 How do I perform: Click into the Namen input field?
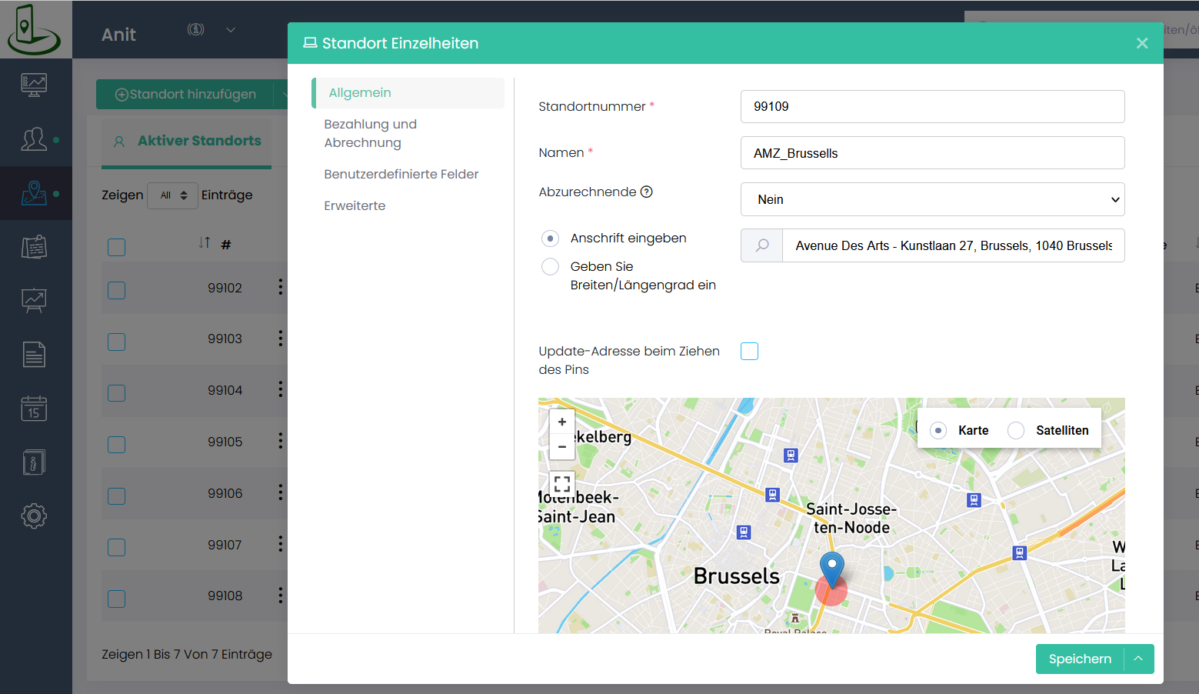pos(932,153)
